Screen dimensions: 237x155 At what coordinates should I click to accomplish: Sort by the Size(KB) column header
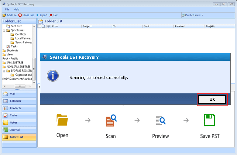(219, 26)
